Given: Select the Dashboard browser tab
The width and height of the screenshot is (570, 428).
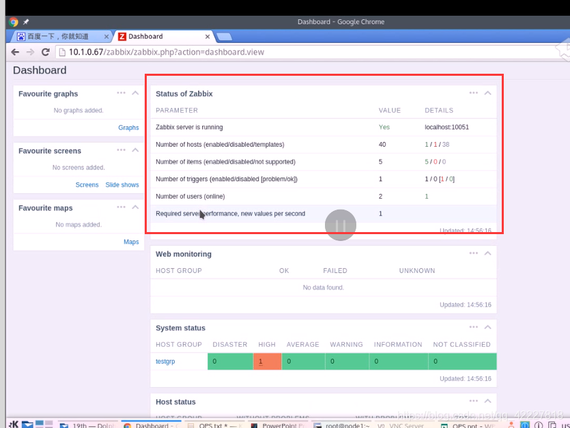Looking at the screenshot, I should click(164, 36).
